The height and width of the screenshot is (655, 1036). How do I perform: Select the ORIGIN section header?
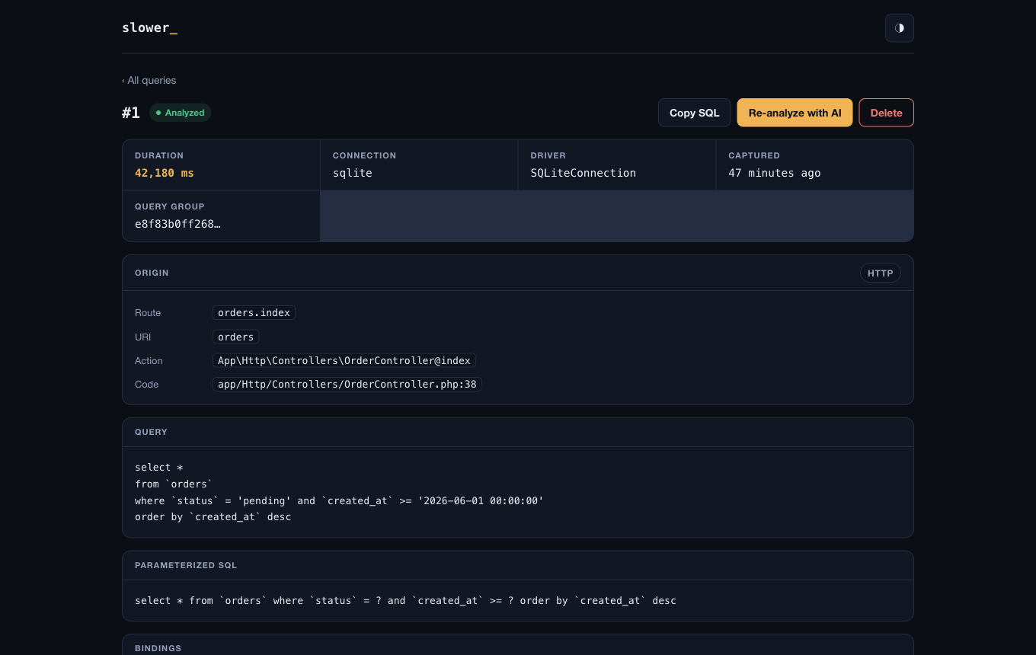click(x=152, y=273)
